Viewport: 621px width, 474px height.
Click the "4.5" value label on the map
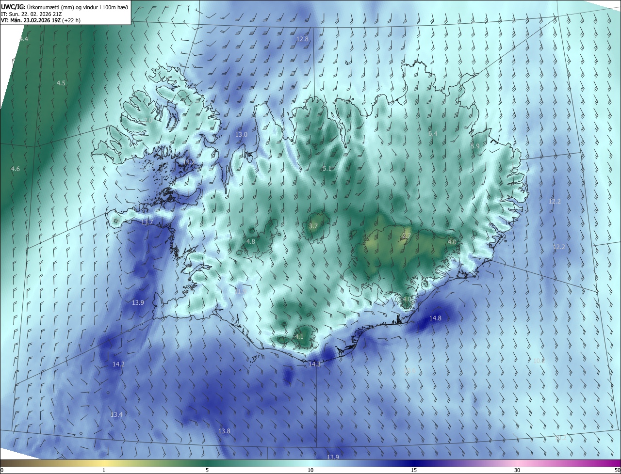pyautogui.click(x=61, y=83)
